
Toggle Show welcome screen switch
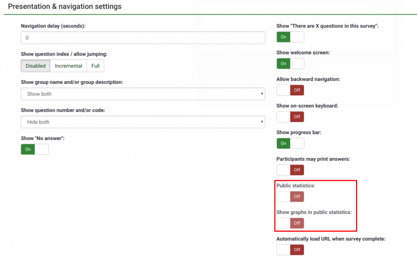(290, 64)
